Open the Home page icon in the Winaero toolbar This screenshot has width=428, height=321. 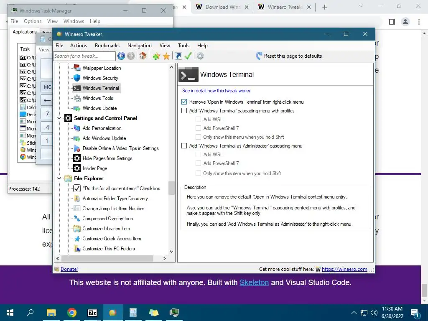[143, 56]
